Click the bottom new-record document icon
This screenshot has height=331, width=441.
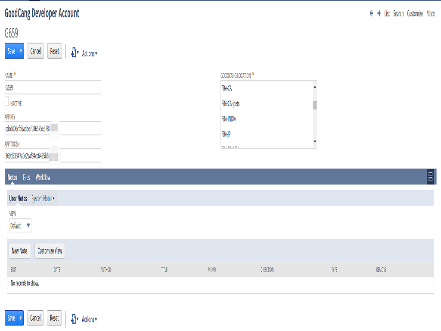[74, 319]
